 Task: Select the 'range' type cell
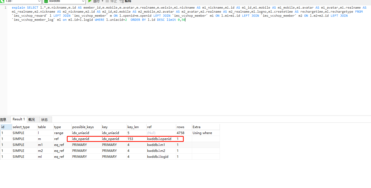click(x=62, y=133)
